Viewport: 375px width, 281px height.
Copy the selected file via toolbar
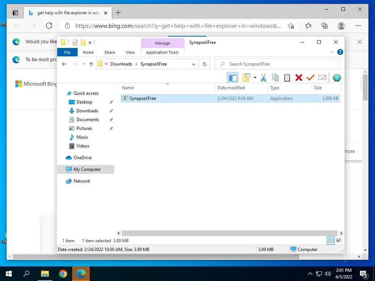[275, 78]
